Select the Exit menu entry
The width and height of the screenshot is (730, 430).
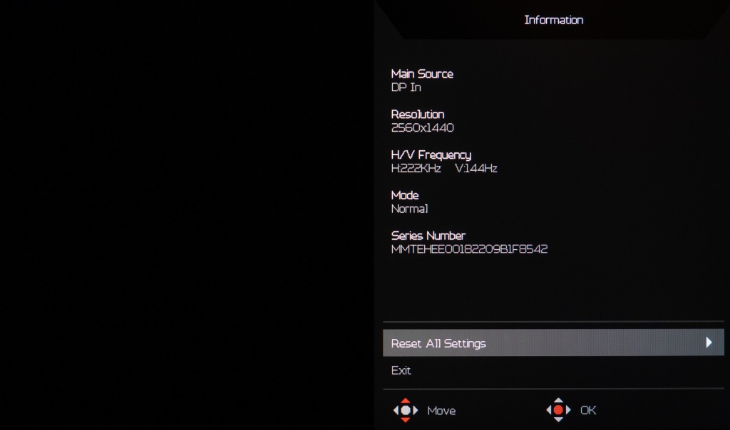pos(401,370)
